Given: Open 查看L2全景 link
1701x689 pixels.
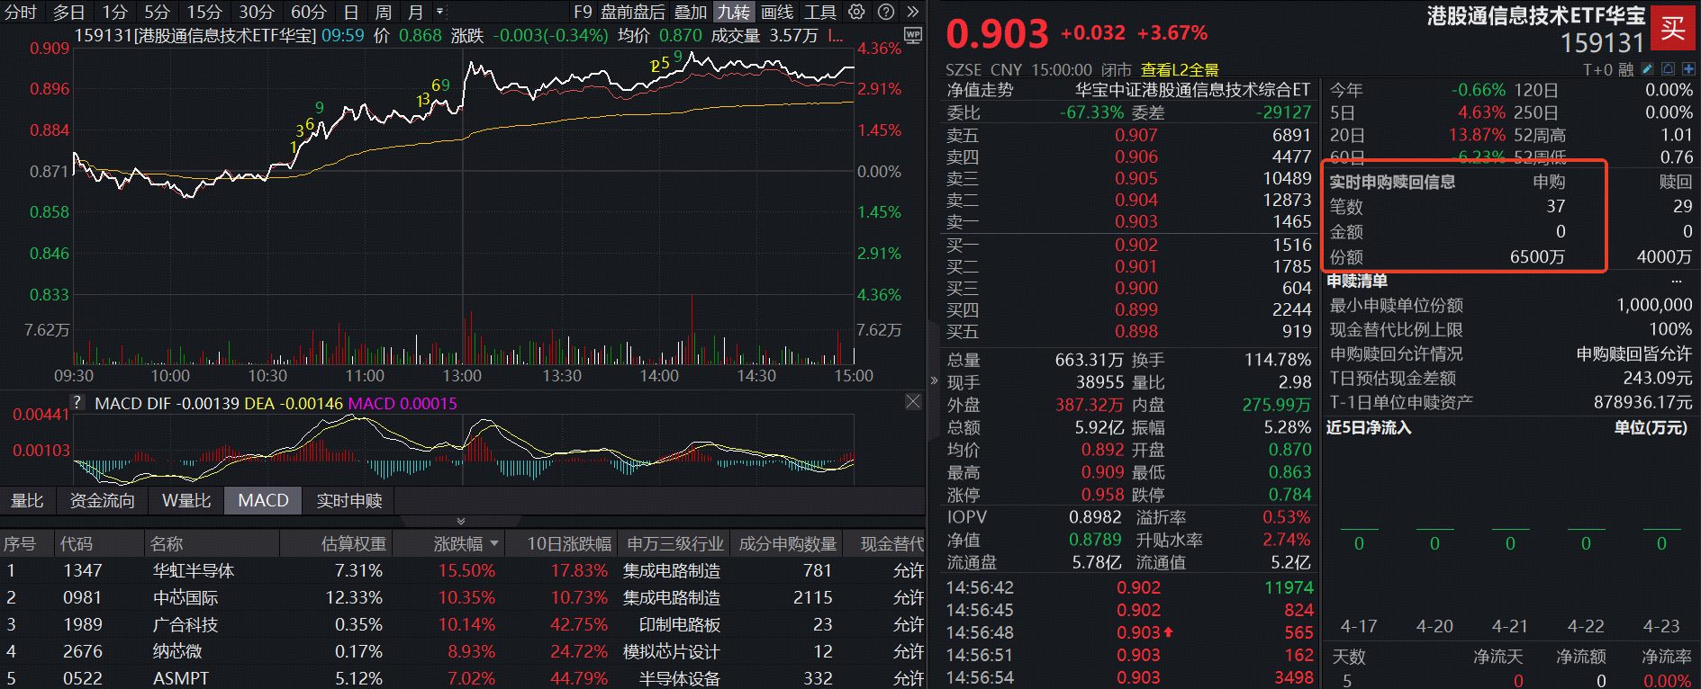Looking at the screenshot, I should (1180, 69).
